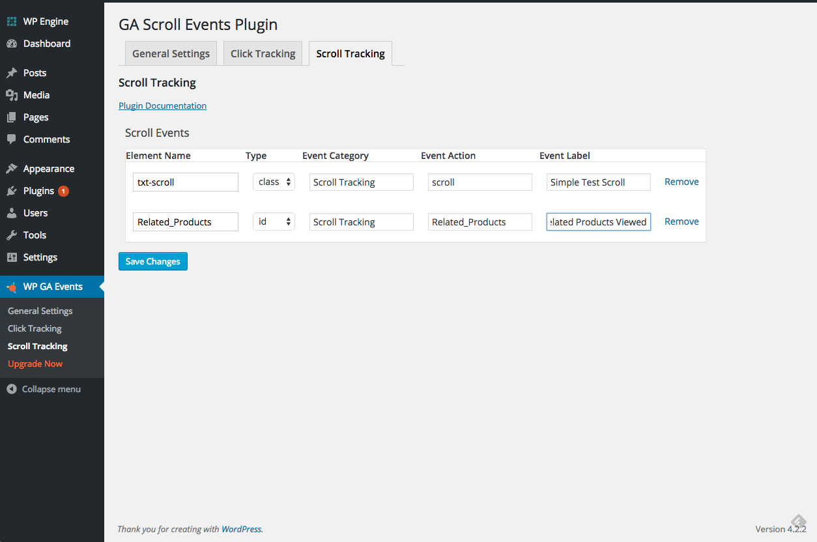The width and height of the screenshot is (817, 542).
Task: Click the WP Engine sidebar icon
Action: point(12,21)
